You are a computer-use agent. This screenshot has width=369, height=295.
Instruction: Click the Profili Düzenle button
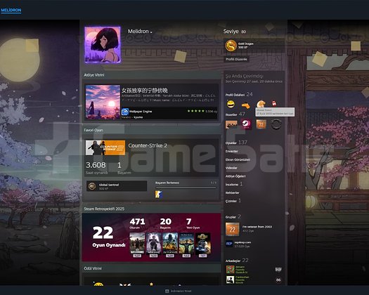point(236,59)
